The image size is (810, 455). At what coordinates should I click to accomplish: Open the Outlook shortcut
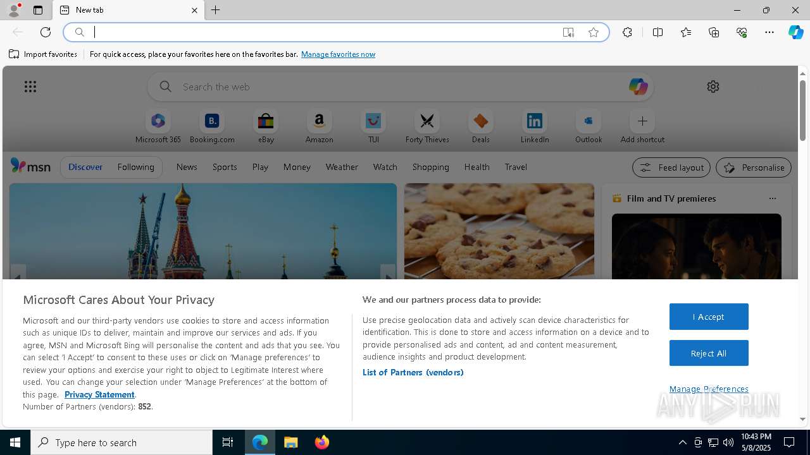click(x=589, y=127)
